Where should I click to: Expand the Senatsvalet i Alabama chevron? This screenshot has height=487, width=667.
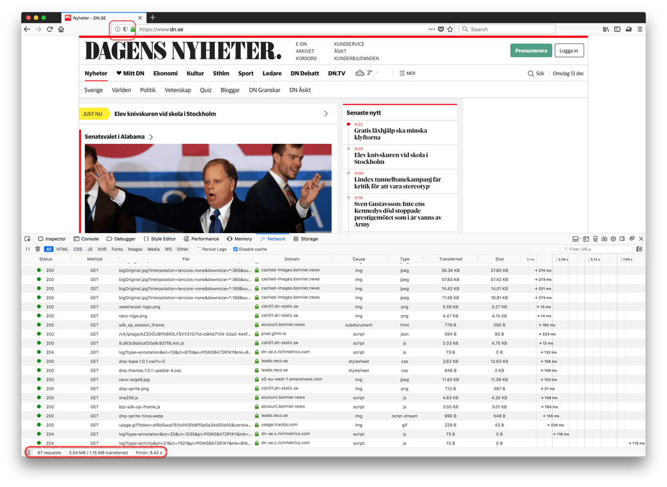151,137
